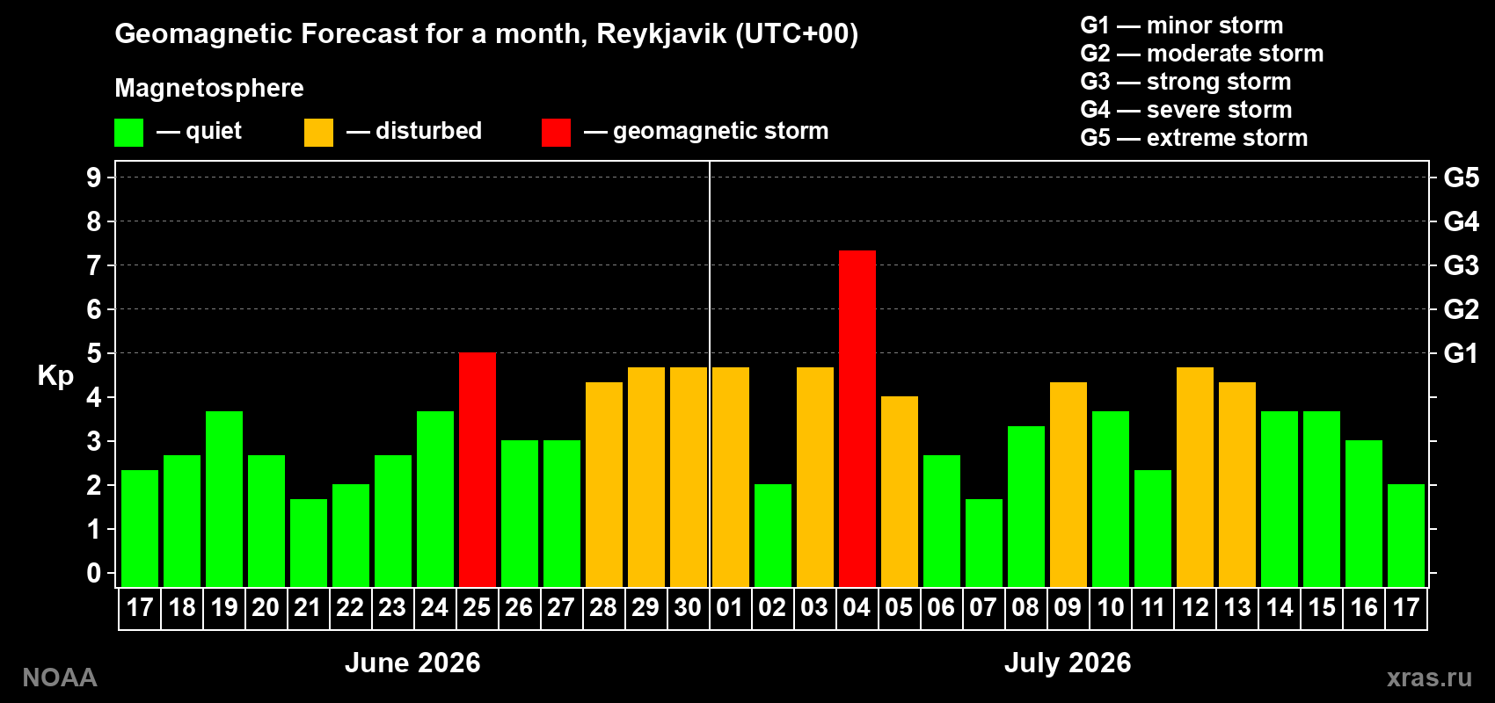Click the date label 14 in July
This screenshot has height=703, width=1495.
coord(1279,608)
